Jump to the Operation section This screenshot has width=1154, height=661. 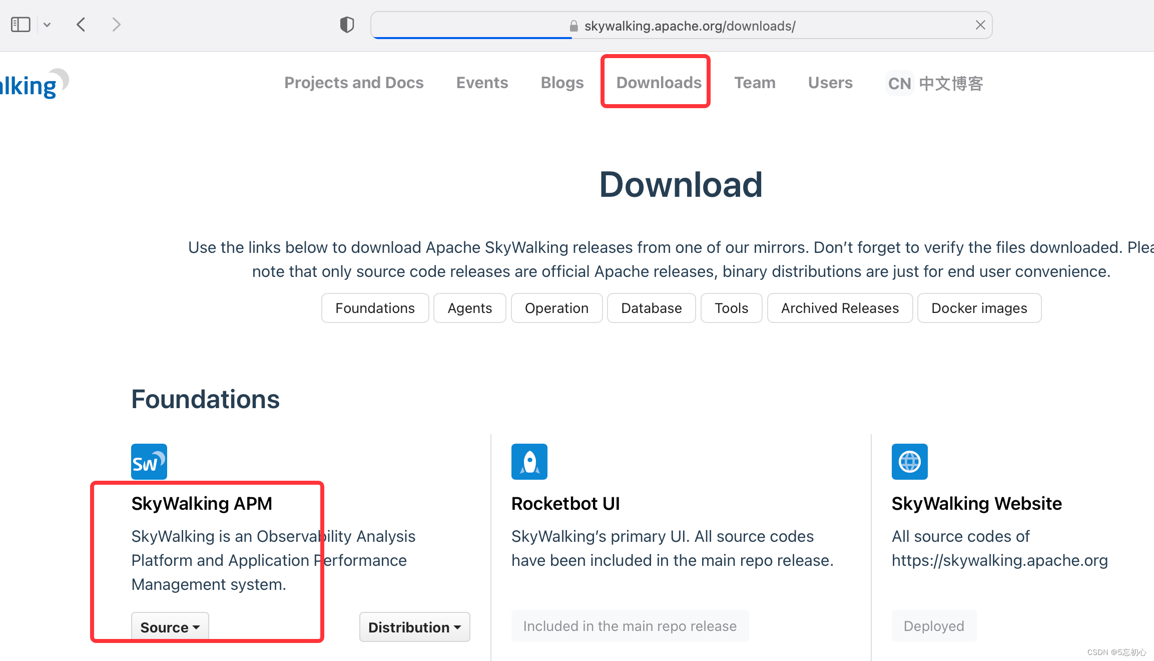click(x=556, y=308)
